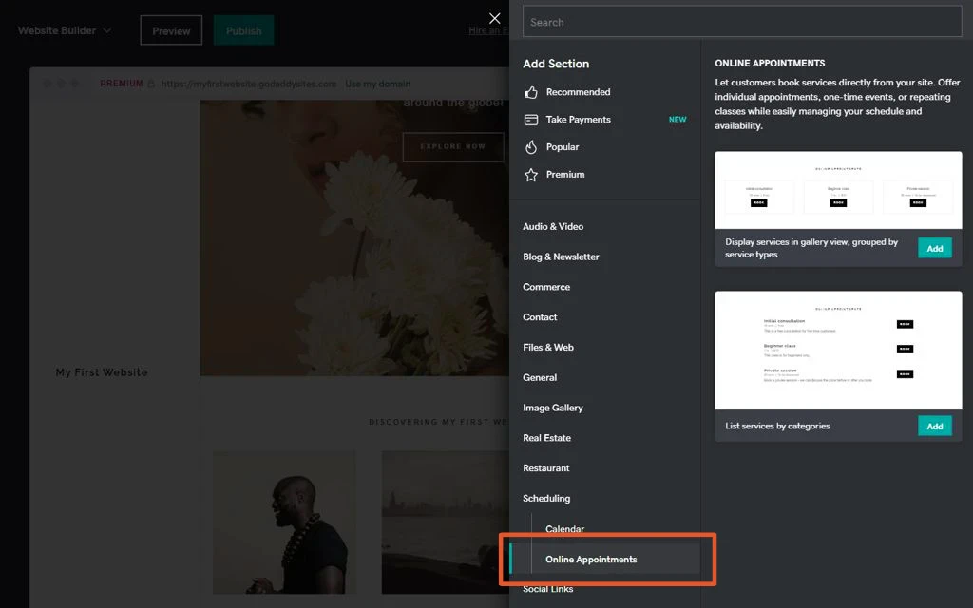
Task: Open the Popular flame icon
Action: click(x=531, y=147)
